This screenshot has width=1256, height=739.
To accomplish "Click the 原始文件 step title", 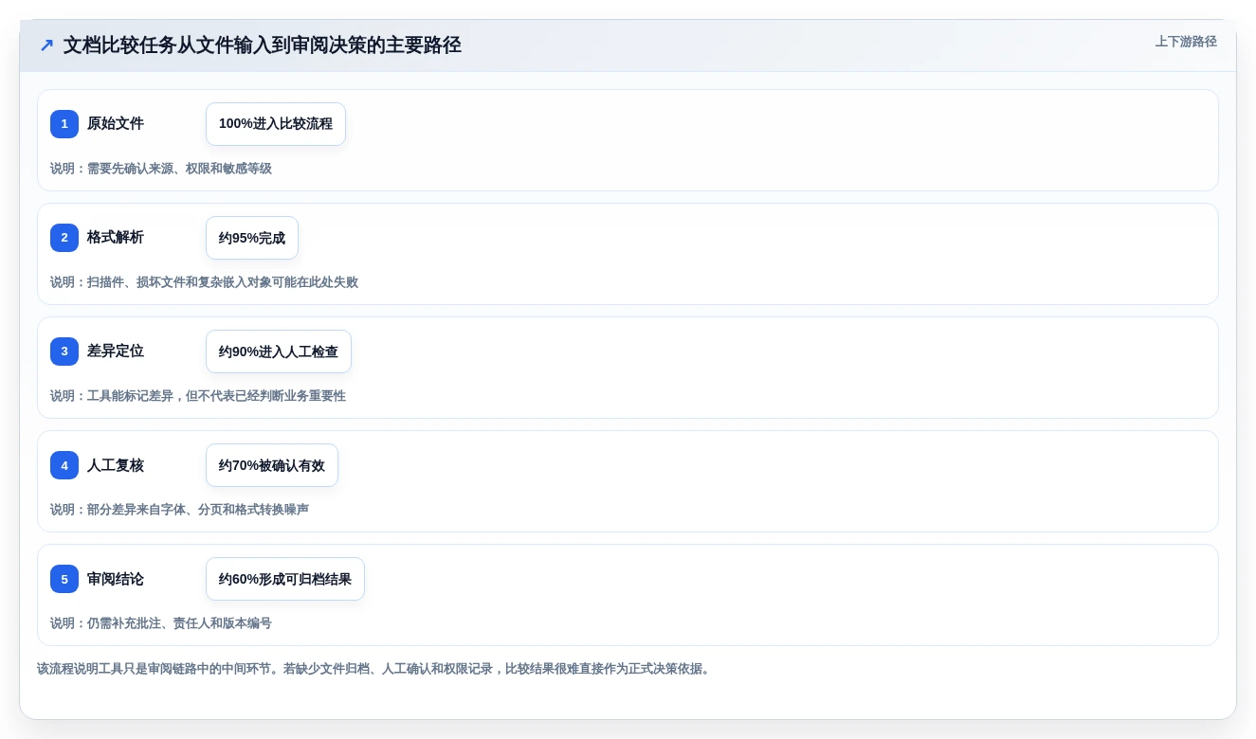I will tap(116, 124).
